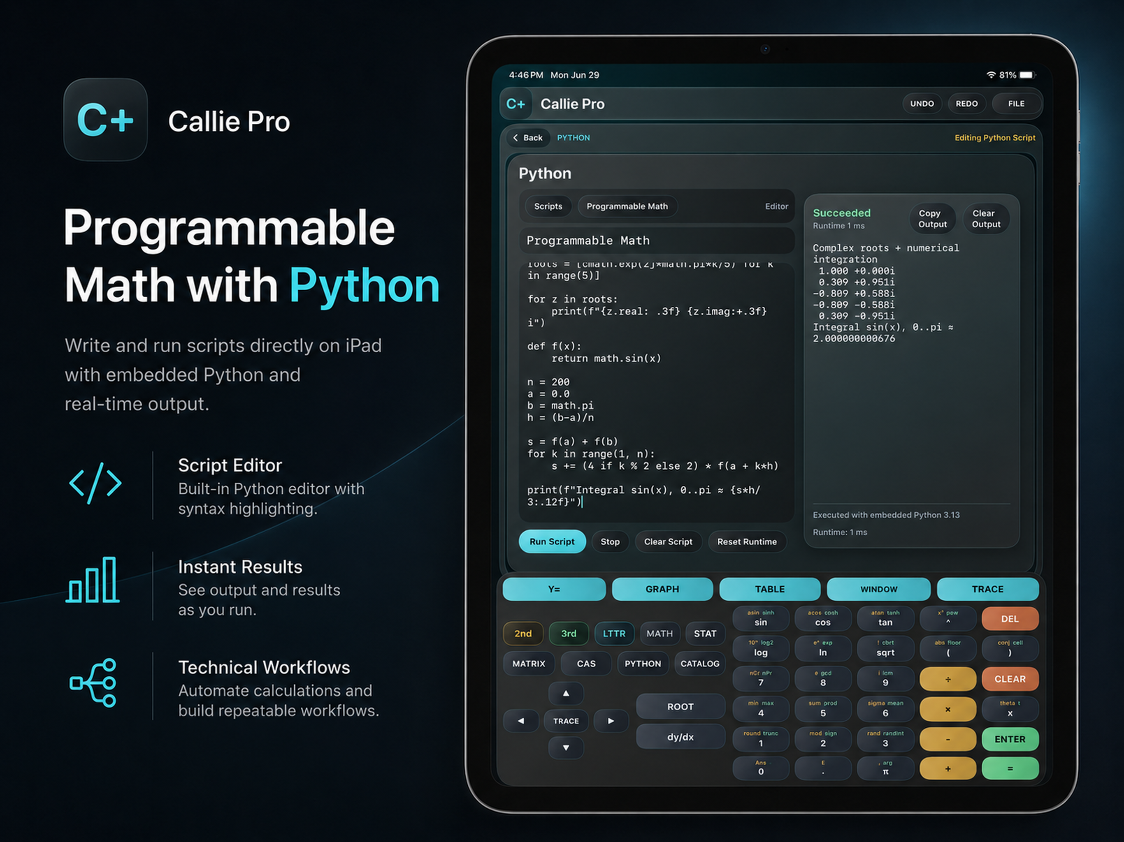The width and height of the screenshot is (1124, 842).
Task: Tap the orange CLEAR key
Action: [1010, 679]
